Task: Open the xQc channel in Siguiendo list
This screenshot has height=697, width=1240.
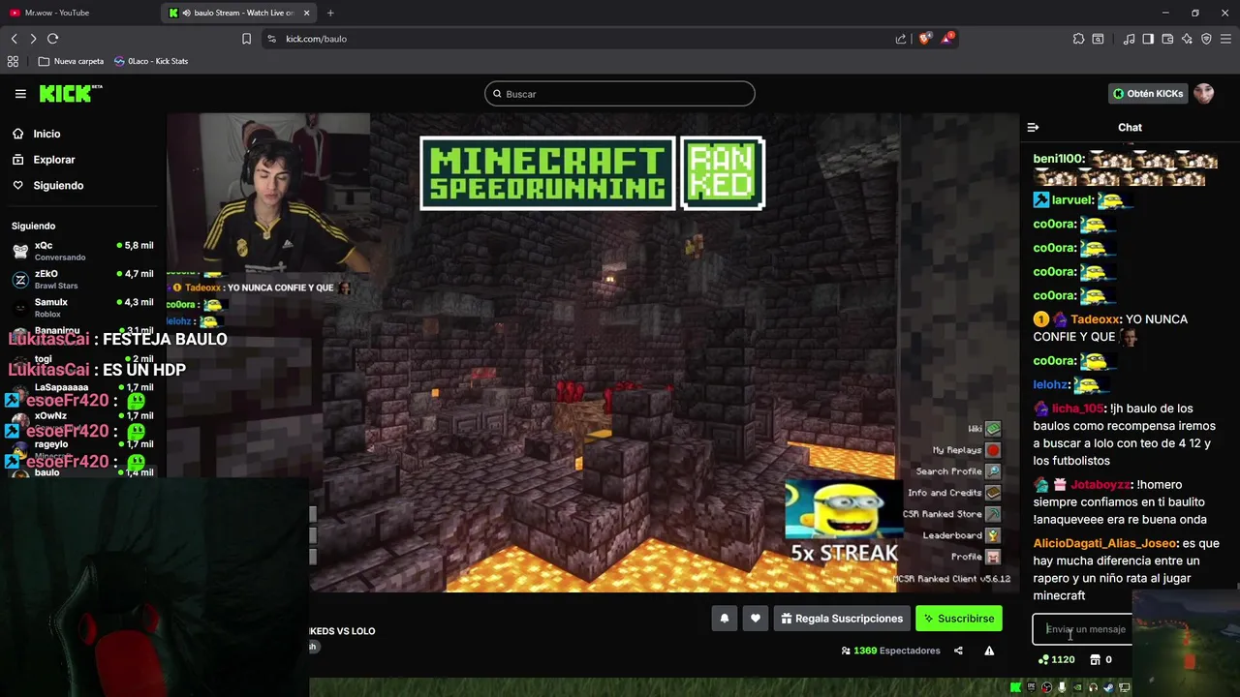Action: (x=82, y=251)
